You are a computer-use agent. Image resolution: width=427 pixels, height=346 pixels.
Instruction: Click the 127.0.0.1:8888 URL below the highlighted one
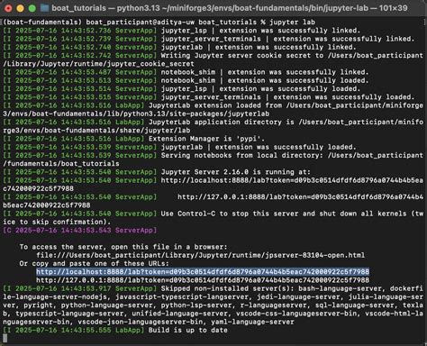pos(203,280)
